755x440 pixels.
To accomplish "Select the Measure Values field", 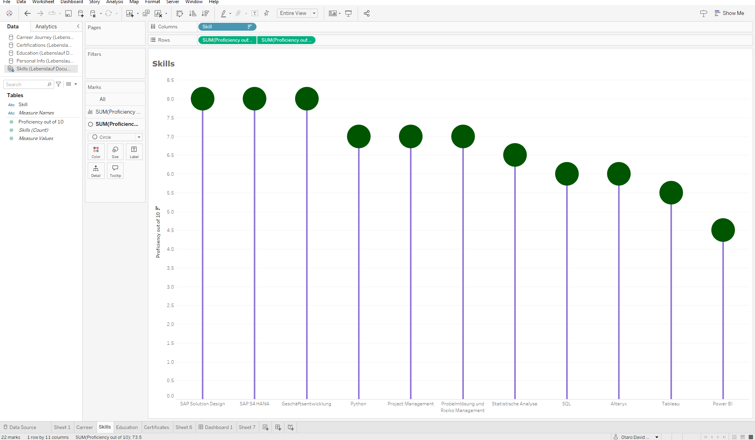I will 36,138.
